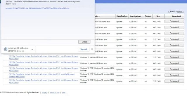Open the 21H2 x86-based Systems update link
187x105 pixels.
[x=43, y=81]
